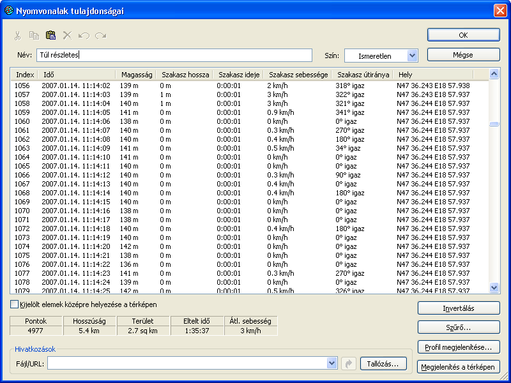The width and height of the screenshot is (511, 383).
Task: Open the Szűrő... filter dialog
Action: pos(458,327)
